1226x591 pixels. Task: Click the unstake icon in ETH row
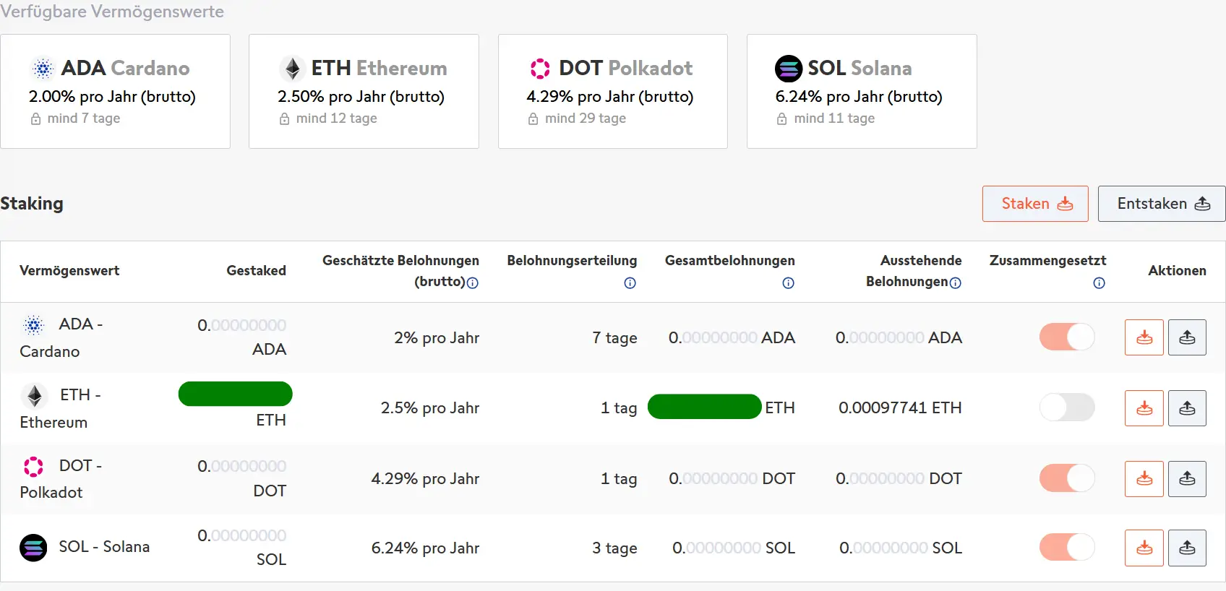coord(1187,408)
